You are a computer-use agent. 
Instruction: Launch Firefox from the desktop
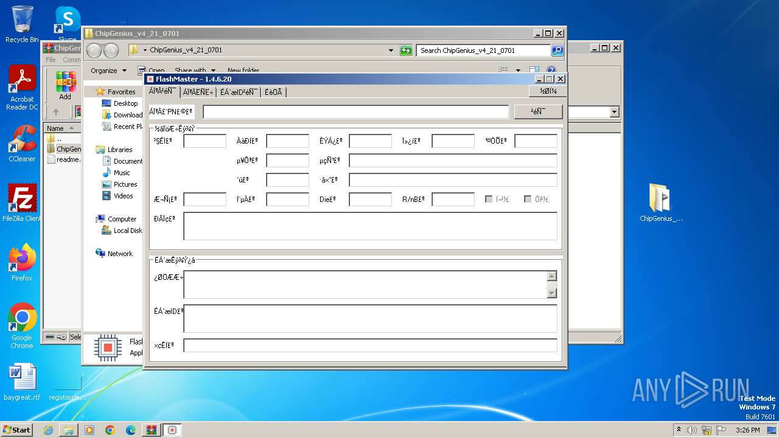tap(22, 262)
